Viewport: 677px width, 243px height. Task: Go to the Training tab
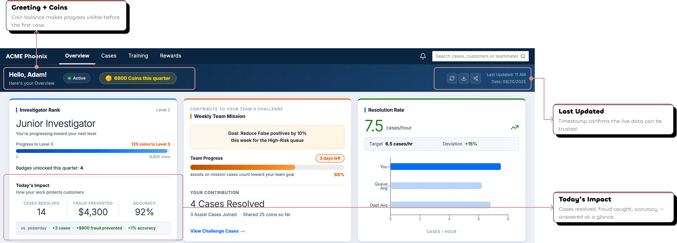[x=138, y=56]
